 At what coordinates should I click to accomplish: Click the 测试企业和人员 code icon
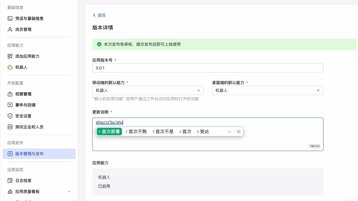10,127
